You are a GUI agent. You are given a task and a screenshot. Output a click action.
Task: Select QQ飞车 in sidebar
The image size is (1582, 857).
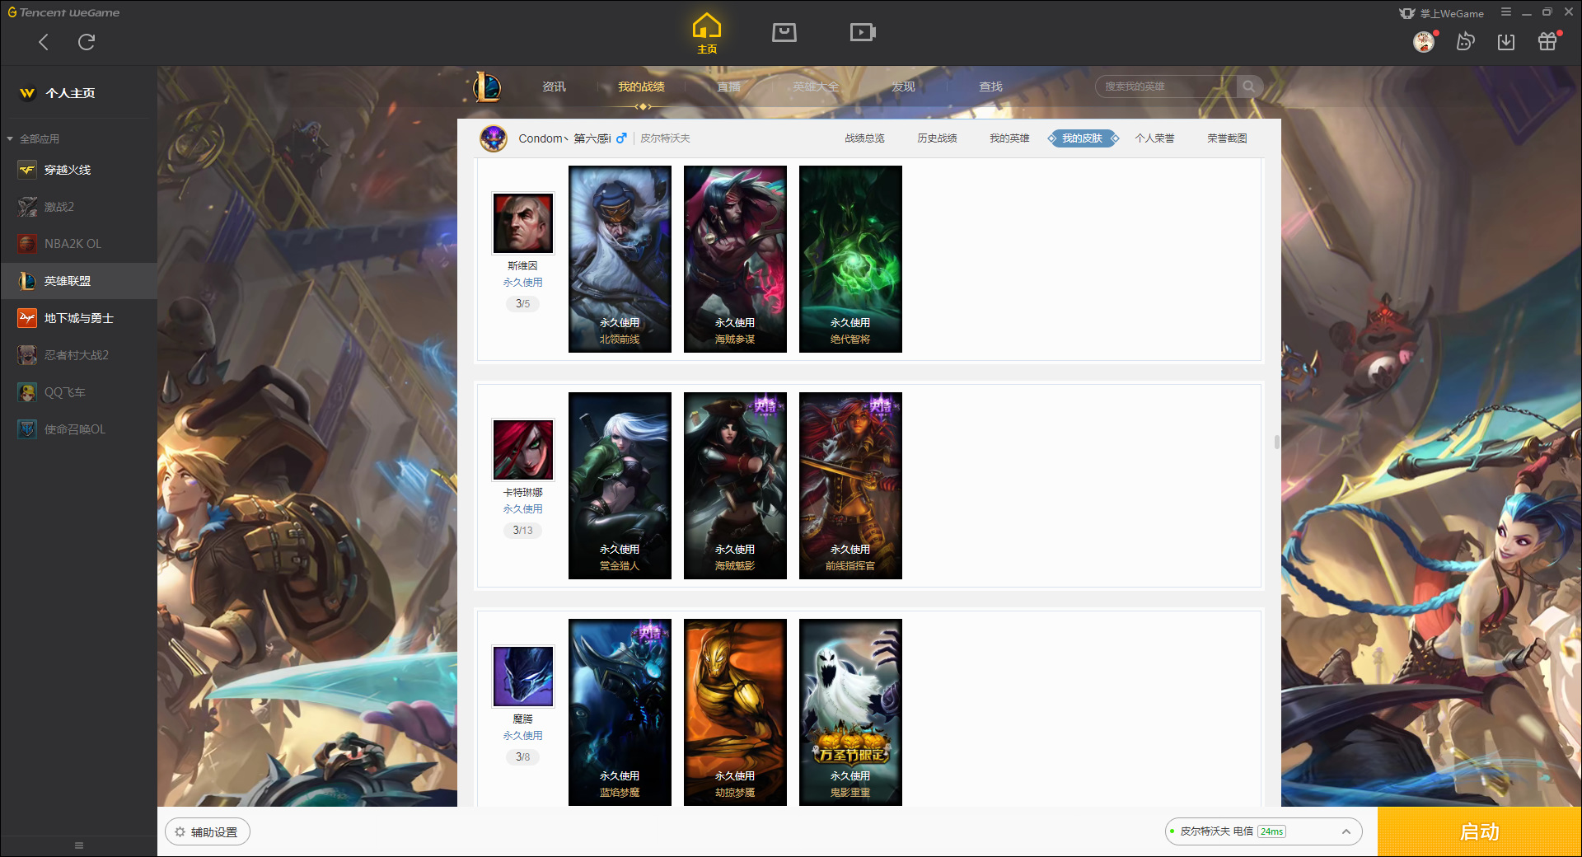click(x=79, y=392)
